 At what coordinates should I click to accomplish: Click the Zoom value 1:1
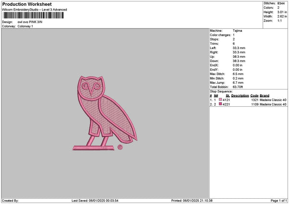coord(279,21)
